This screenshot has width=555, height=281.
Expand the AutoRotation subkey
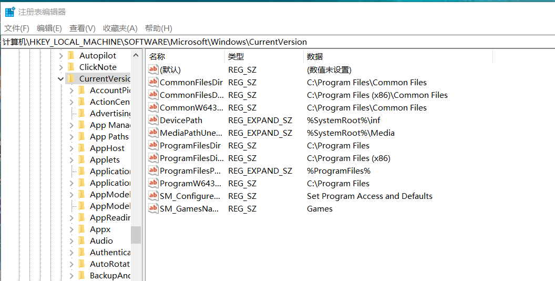tap(71, 264)
